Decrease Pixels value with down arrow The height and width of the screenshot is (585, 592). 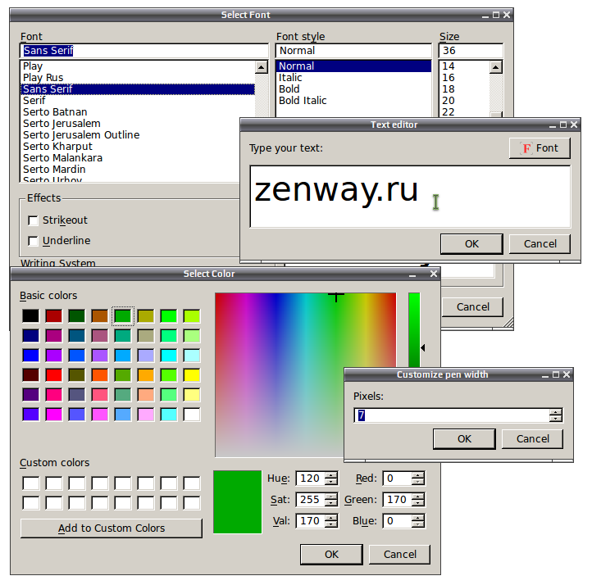[555, 419]
